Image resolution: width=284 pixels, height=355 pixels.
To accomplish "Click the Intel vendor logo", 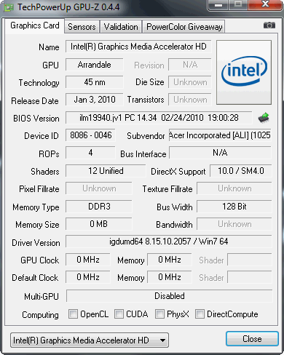I will click(244, 72).
